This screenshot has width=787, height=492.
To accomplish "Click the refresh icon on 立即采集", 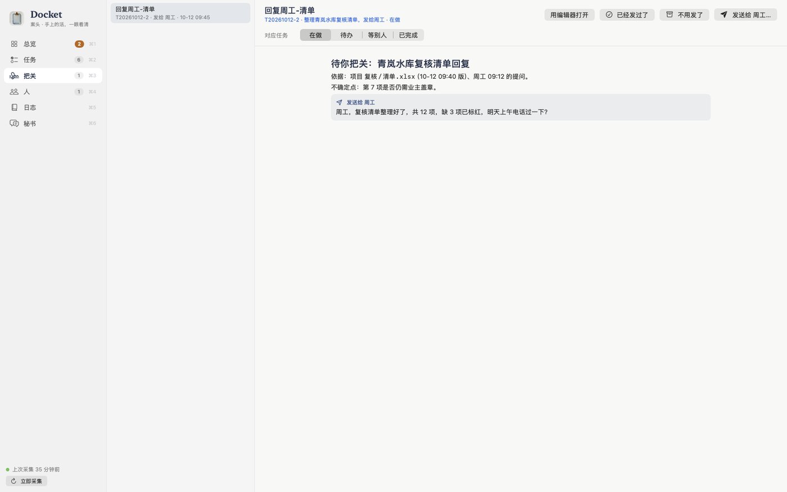I will [13, 481].
